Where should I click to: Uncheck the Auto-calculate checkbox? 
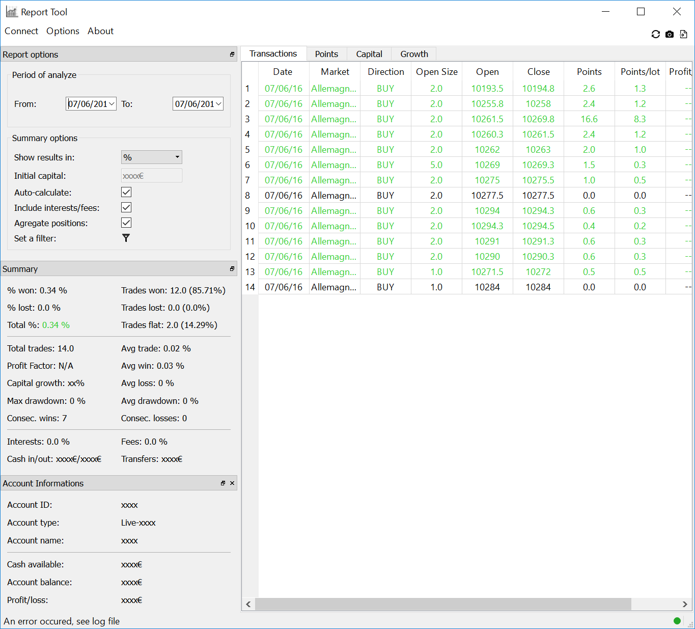pos(126,192)
